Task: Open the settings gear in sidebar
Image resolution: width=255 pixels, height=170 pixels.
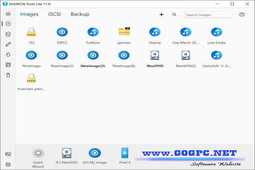Action: (x=8, y=164)
